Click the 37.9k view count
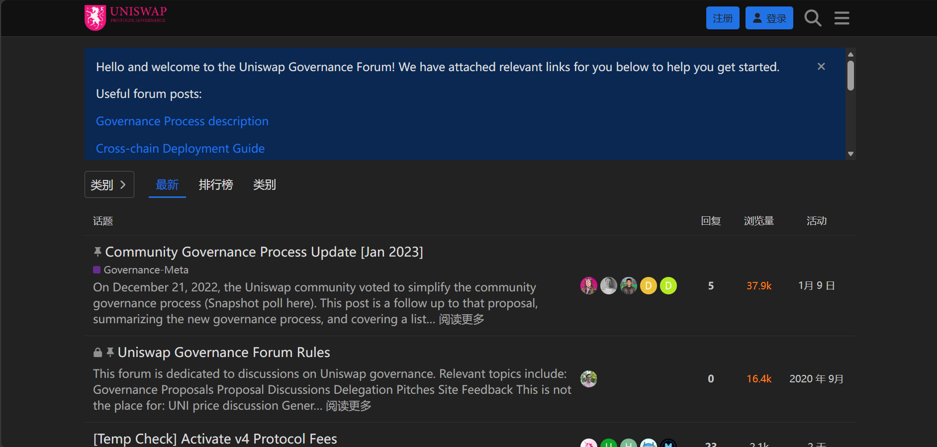 coord(759,286)
